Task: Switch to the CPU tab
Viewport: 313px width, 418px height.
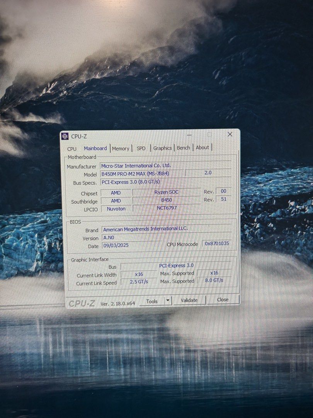Action: tap(72, 149)
